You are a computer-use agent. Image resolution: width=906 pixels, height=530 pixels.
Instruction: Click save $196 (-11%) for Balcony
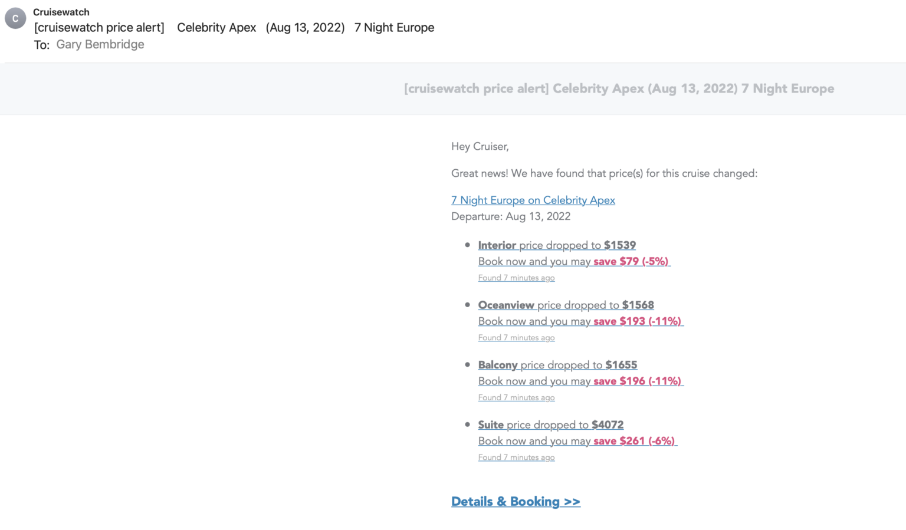[638, 381]
